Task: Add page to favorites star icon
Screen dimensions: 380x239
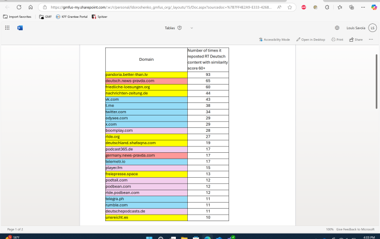Action: [289, 7]
